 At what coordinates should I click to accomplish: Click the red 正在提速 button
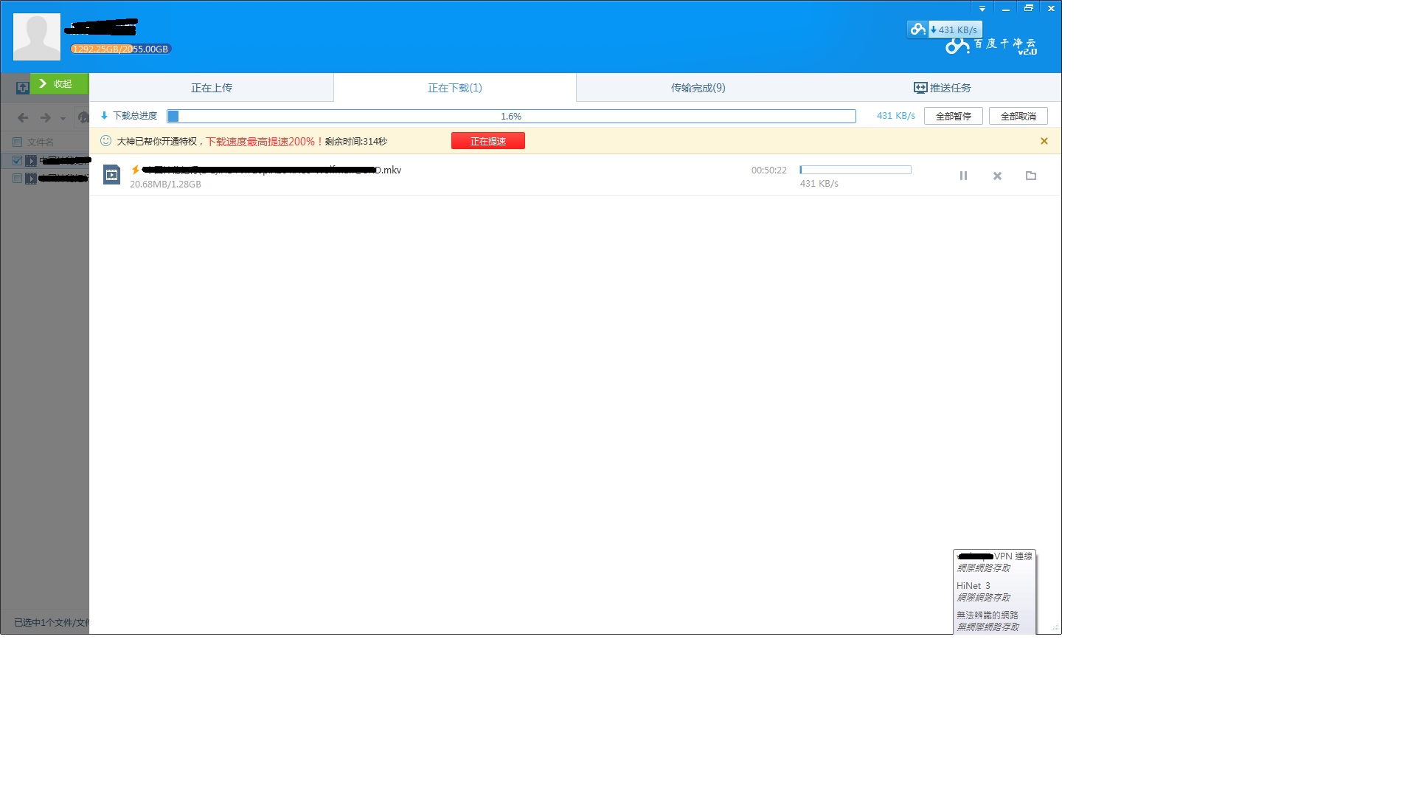(488, 141)
